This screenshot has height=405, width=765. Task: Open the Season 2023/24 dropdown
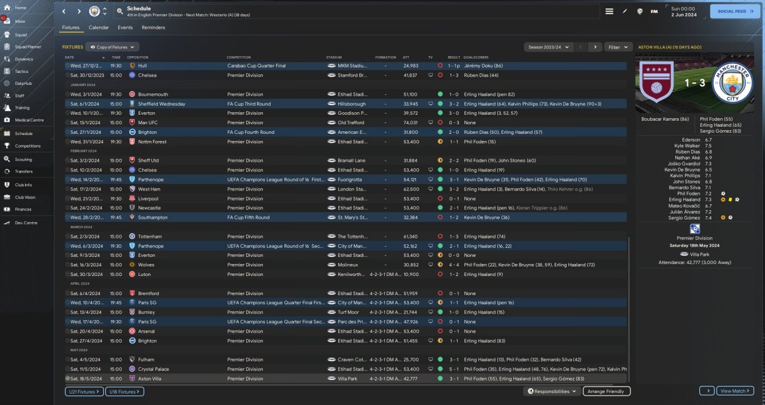point(548,47)
